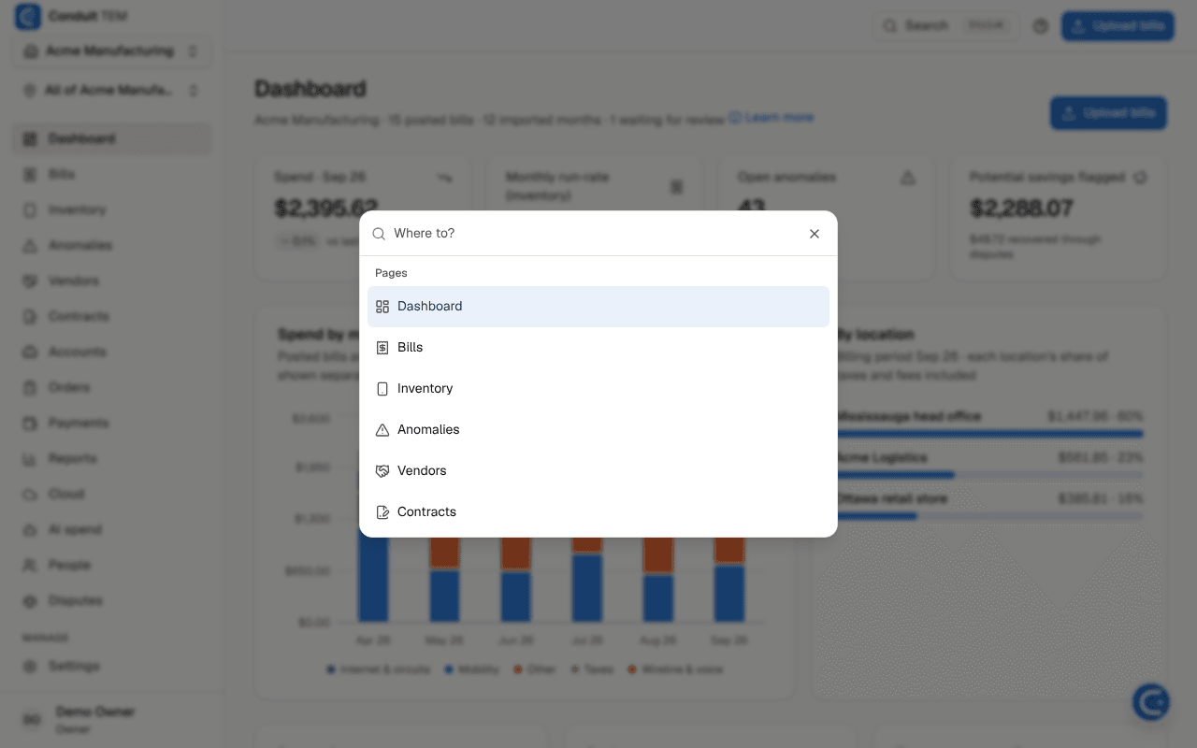Follow the Learn more link
This screenshot has height=748, width=1197.
[x=772, y=118]
